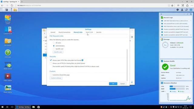Click the storage usage ring 1%
Viewport: 194px width, 109px height.
pos(165,45)
